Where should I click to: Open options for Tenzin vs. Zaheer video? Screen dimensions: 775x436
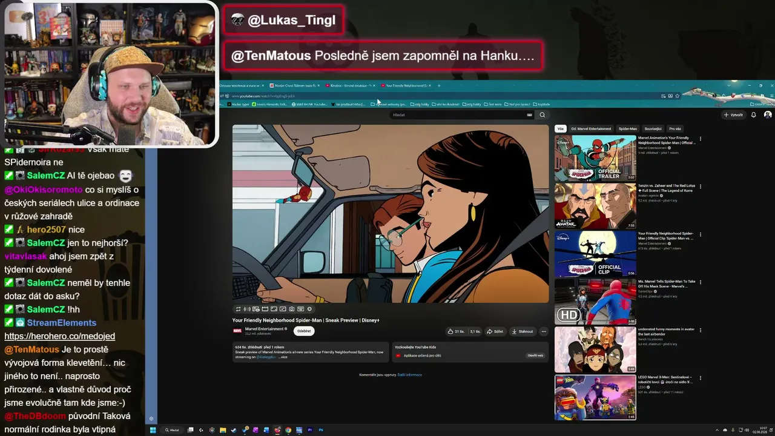point(701,187)
